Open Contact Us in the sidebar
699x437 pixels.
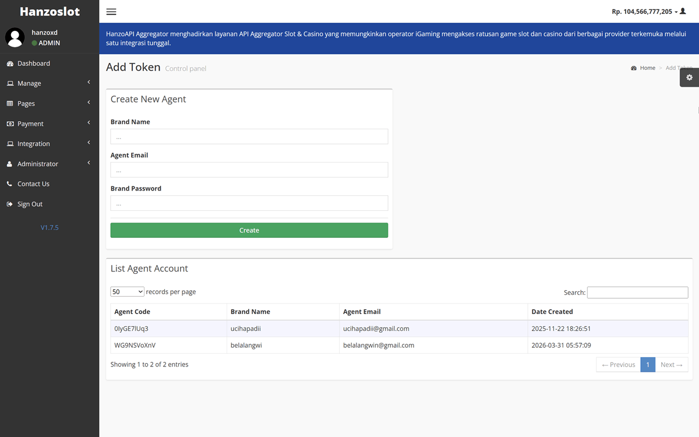pos(50,184)
